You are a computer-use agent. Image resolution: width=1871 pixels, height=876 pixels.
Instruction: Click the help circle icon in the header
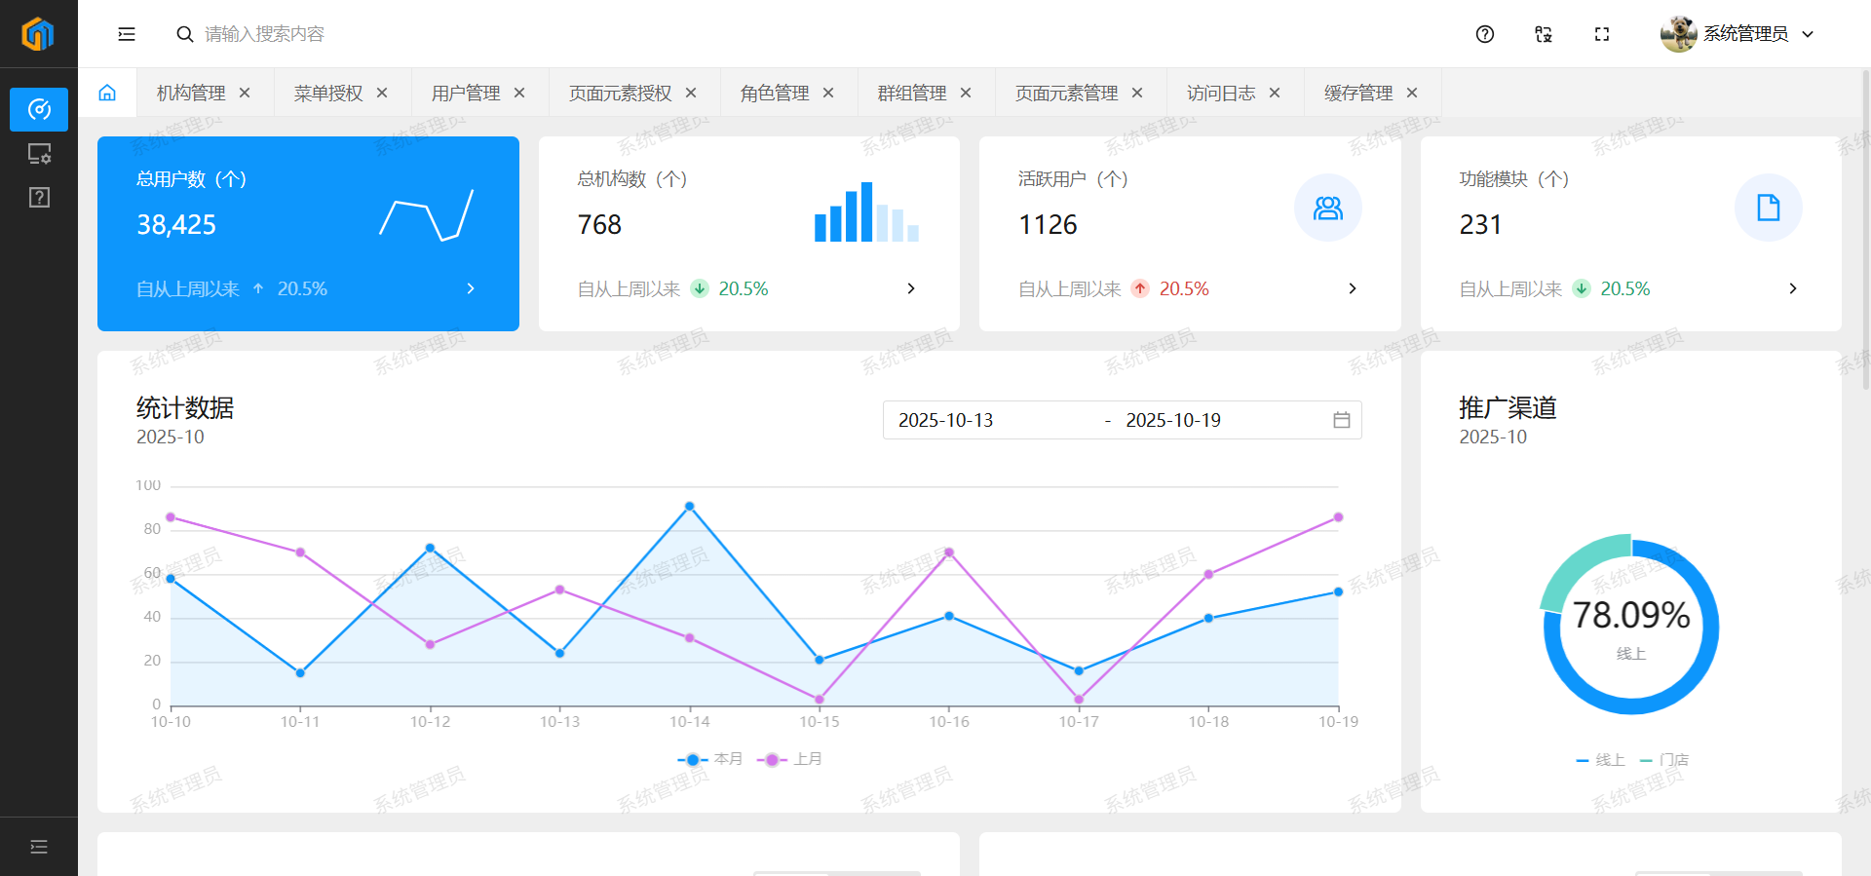[1484, 34]
